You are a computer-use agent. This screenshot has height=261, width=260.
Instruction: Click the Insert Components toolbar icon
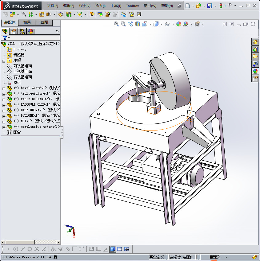coord(12,14)
